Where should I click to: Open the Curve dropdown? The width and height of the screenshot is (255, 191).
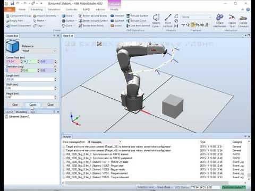point(68,25)
